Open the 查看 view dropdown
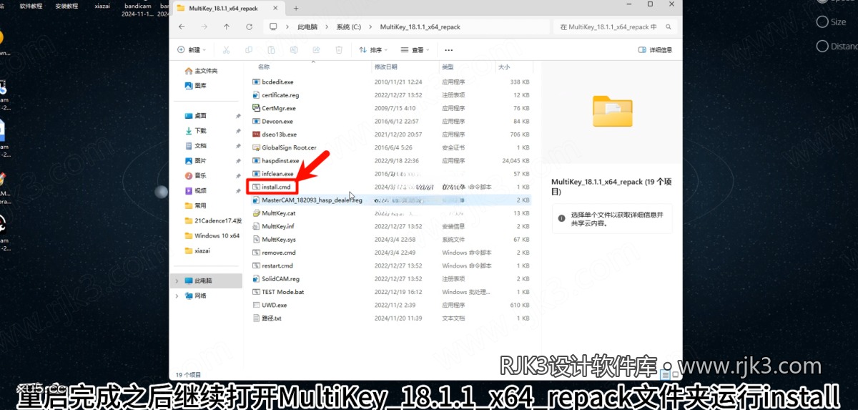This screenshot has height=410, width=858. coord(415,50)
